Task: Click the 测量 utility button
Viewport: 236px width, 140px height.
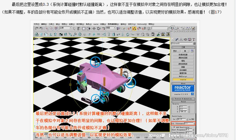Action: coord(183,67)
